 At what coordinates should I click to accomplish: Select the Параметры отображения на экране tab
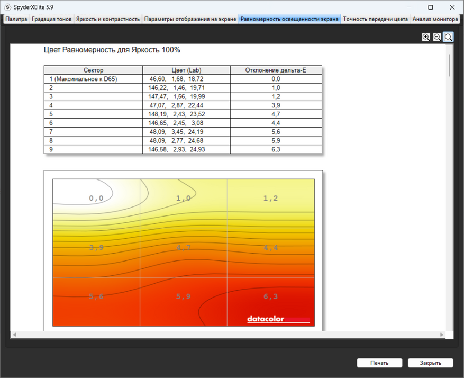pos(190,19)
